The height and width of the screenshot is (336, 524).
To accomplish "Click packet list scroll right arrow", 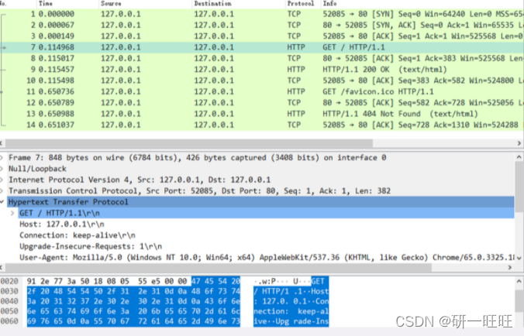I will pos(519,143).
